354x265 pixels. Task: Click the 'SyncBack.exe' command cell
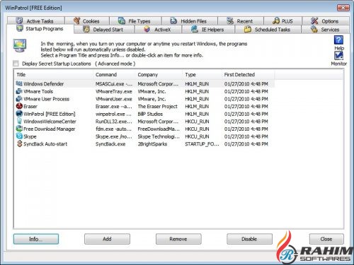click(x=110, y=144)
